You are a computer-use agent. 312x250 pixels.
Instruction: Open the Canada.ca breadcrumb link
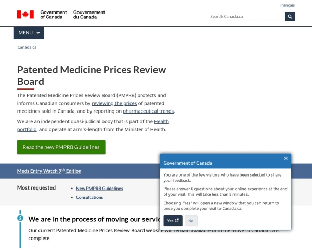point(27,47)
